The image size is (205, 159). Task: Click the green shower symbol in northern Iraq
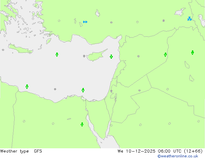[x=192, y=52]
